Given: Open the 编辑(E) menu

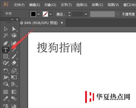Looking at the screenshot, I should point(34,5).
